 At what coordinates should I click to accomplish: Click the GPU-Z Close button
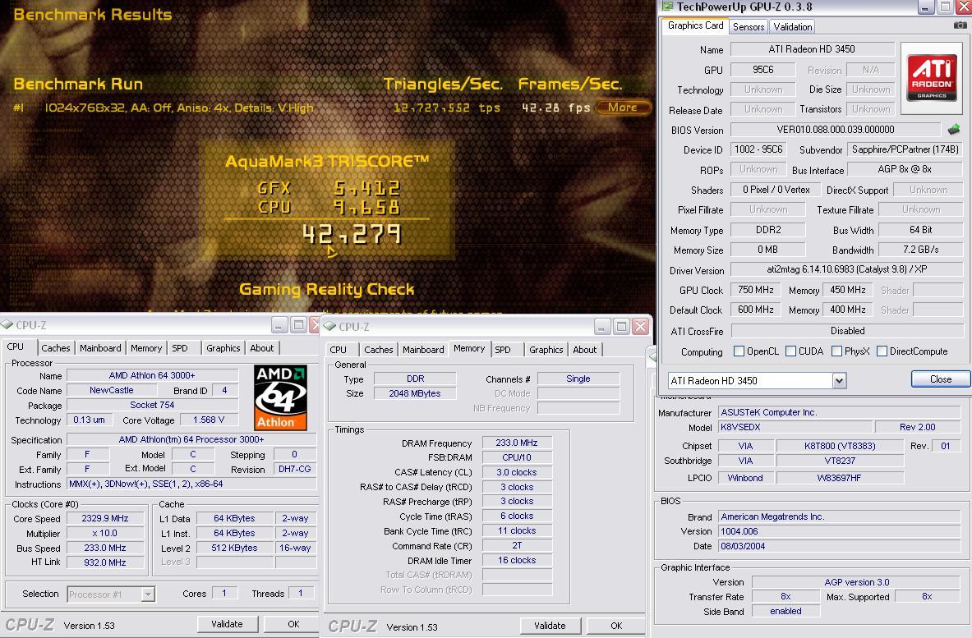tap(941, 379)
